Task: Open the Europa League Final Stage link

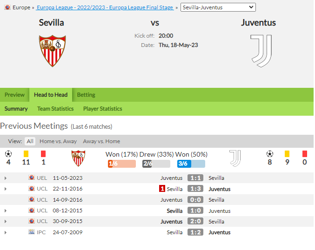Action: 105,7
